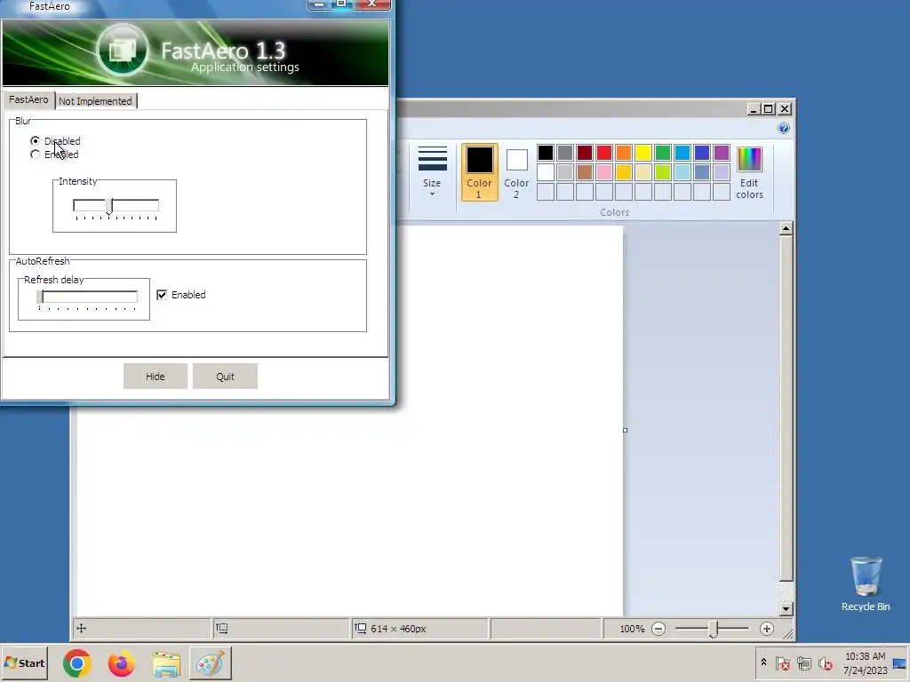Click the Show desktop button
Image resolution: width=910 pixels, height=682 pixels.
point(901,662)
